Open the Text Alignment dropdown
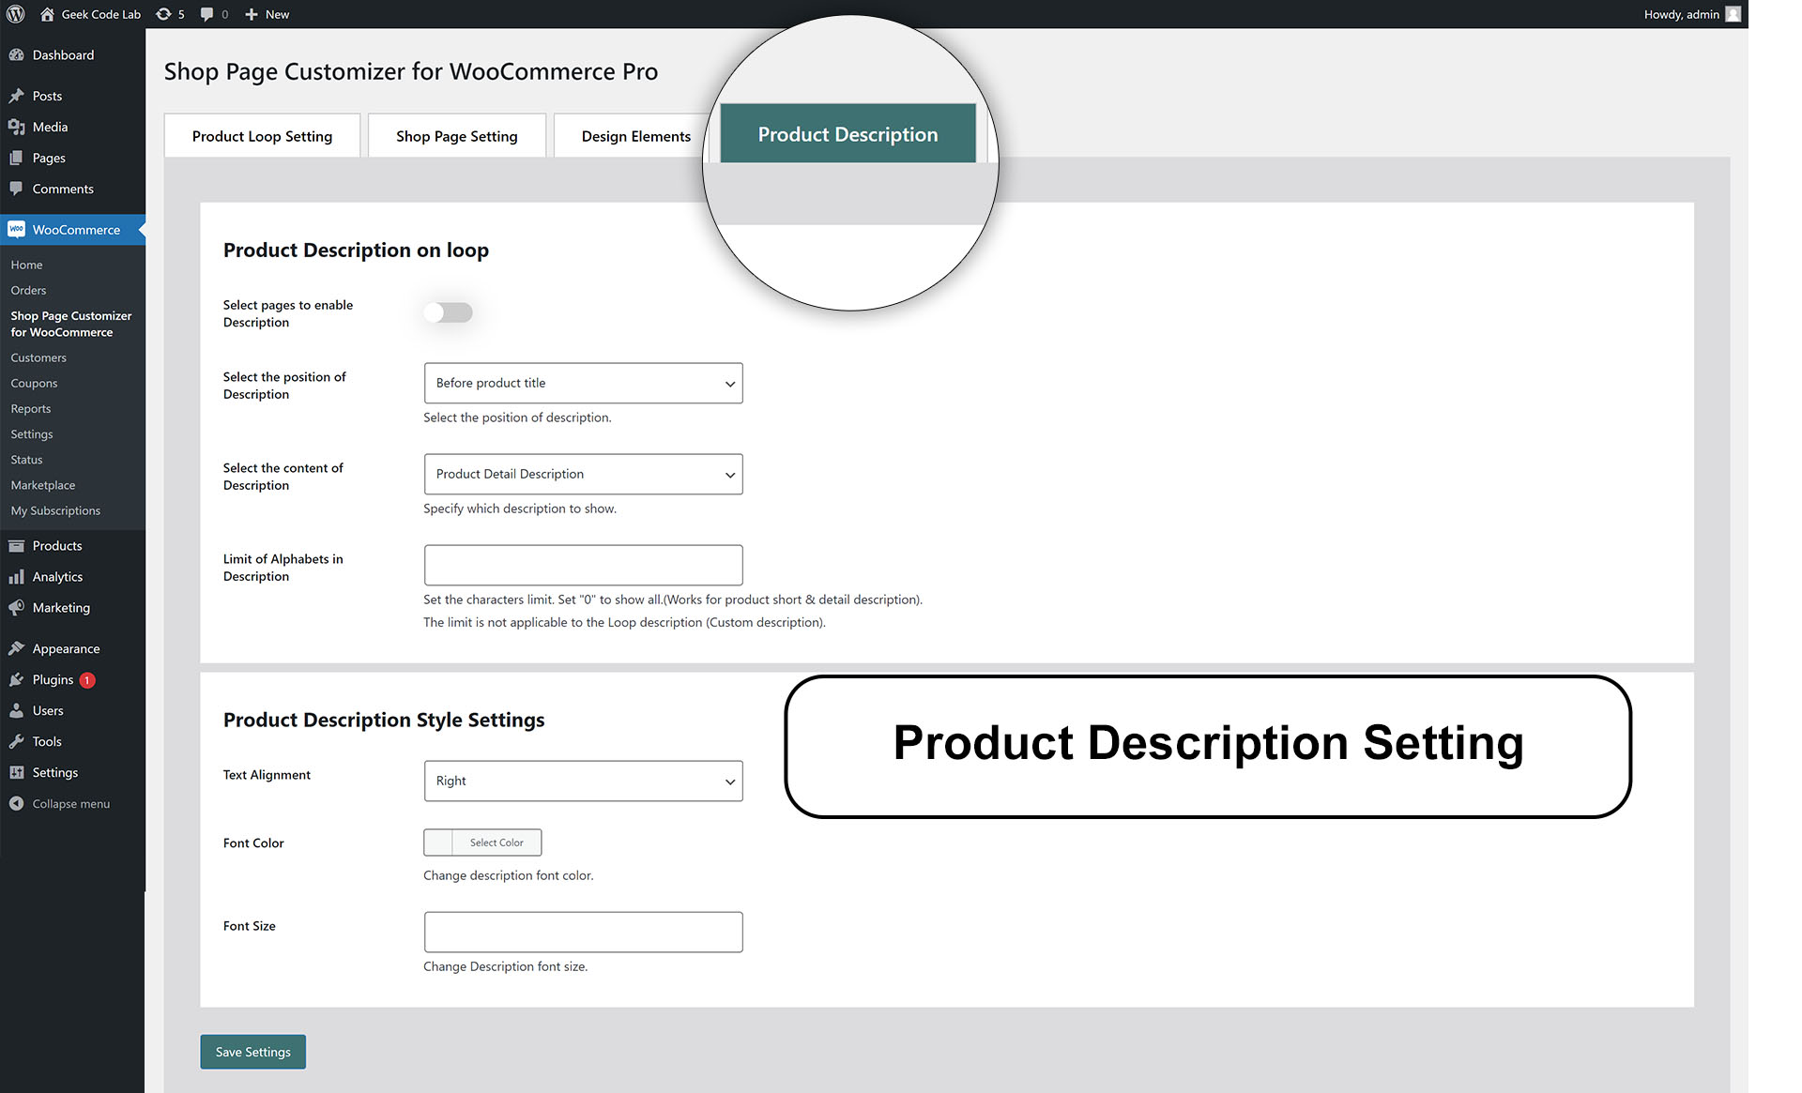Viewport: 1802px width, 1093px height. click(x=583, y=781)
